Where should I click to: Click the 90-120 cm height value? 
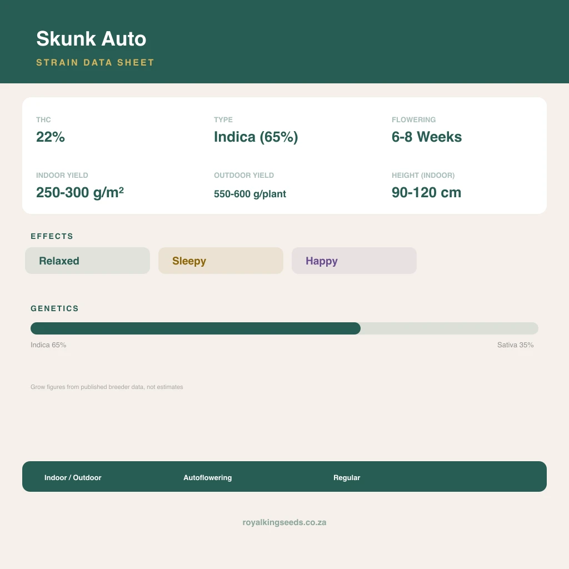click(426, 192)
